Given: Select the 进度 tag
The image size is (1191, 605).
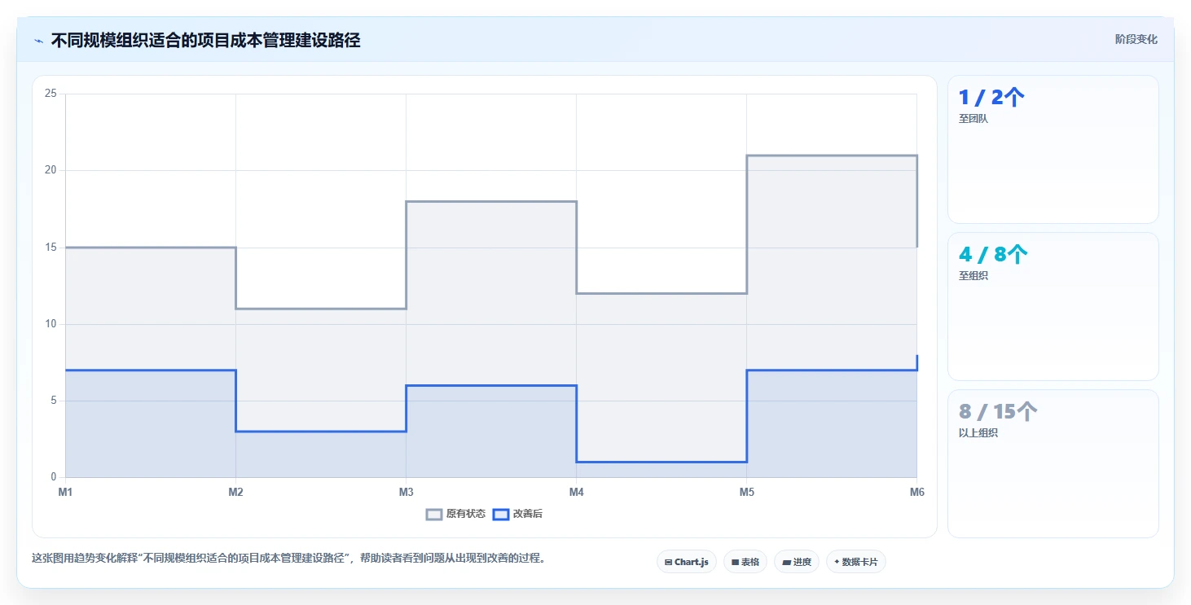Looking at the screenshot, I should coord(797,562).
